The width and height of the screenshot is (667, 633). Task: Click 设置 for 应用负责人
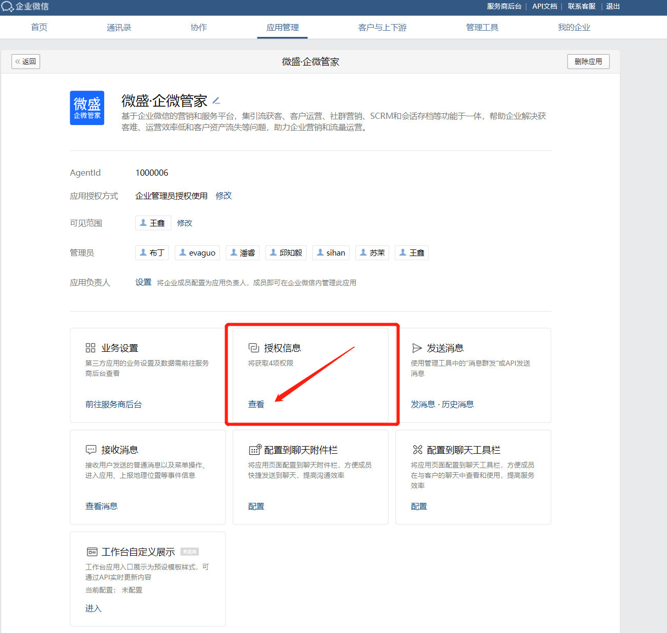point(143,282)
